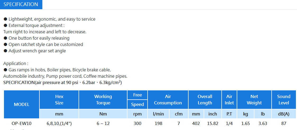Click the cfm unit cell
297x130 pixels.
click(179, 114)
